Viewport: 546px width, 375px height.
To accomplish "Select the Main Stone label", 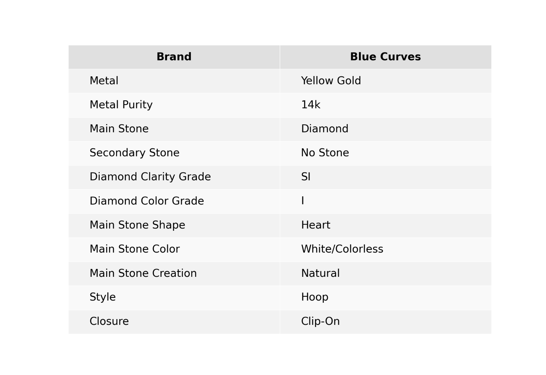I will click(119, 129).
